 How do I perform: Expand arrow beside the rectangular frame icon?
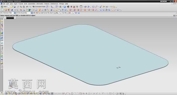coord(83,7)
